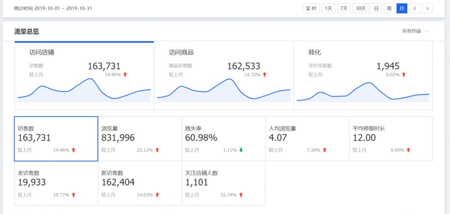
Task: Click the red up arrow beside 7.38%
Action: coord(325,150)
